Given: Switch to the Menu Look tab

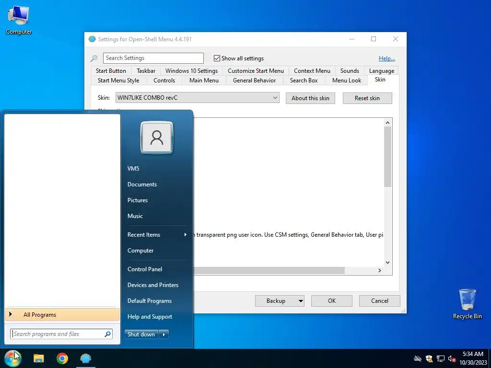Looking at the screenshot, I should click(x=346, y=80).
